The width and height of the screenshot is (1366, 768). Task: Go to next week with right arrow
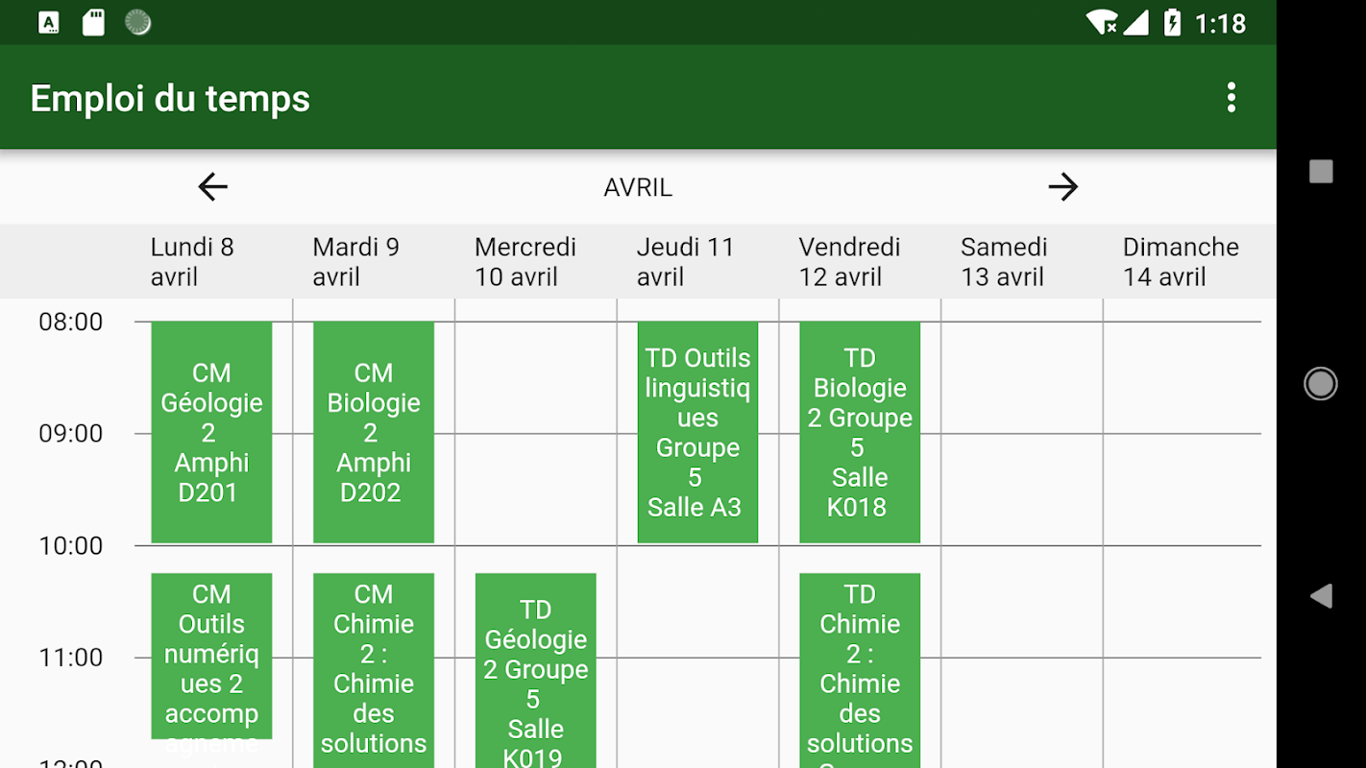pos(1062,186)
